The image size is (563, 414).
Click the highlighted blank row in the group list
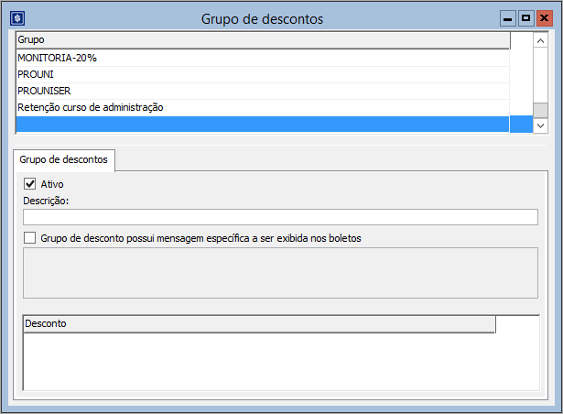(x=263, y=125)
